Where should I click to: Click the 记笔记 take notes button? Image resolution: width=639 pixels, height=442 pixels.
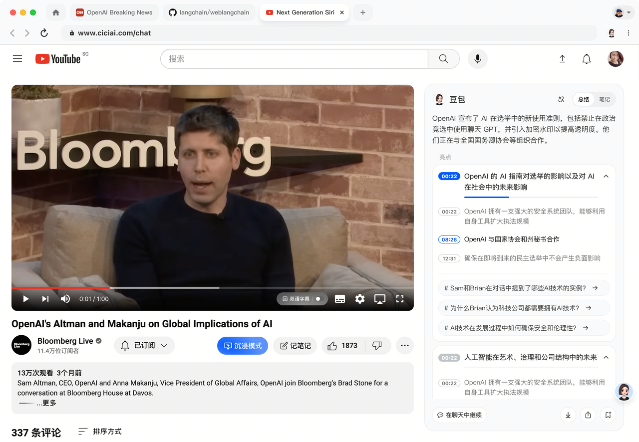pyautogui.click(x=295, y=346)
